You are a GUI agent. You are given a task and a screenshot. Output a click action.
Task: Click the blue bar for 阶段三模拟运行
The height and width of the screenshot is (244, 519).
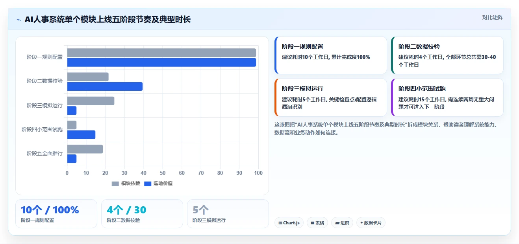[72, 111]
